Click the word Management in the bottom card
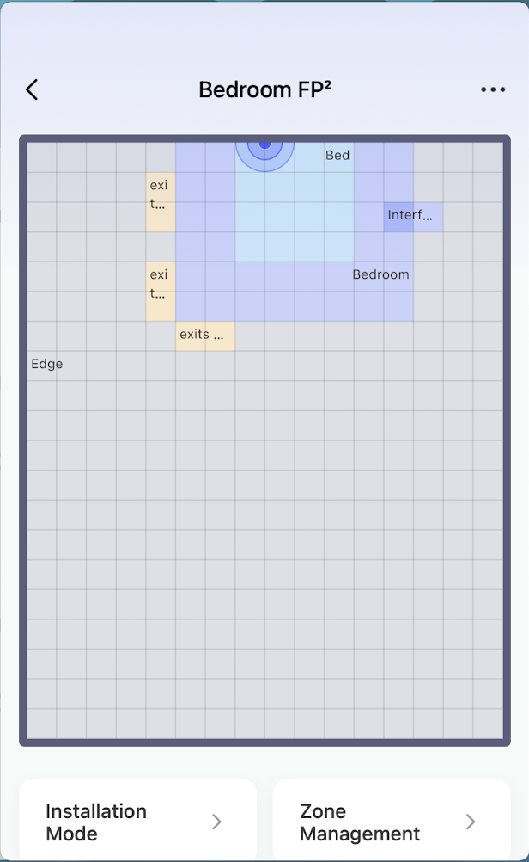The image size is (529, 862). tap(360, 834)
